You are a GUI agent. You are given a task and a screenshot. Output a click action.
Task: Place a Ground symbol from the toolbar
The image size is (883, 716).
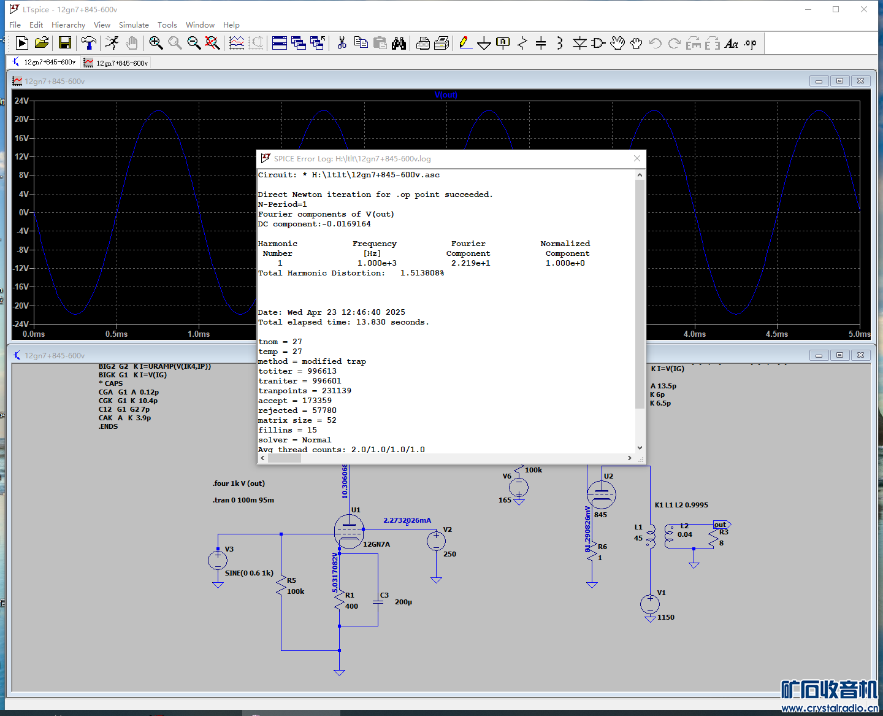(484, 43)
